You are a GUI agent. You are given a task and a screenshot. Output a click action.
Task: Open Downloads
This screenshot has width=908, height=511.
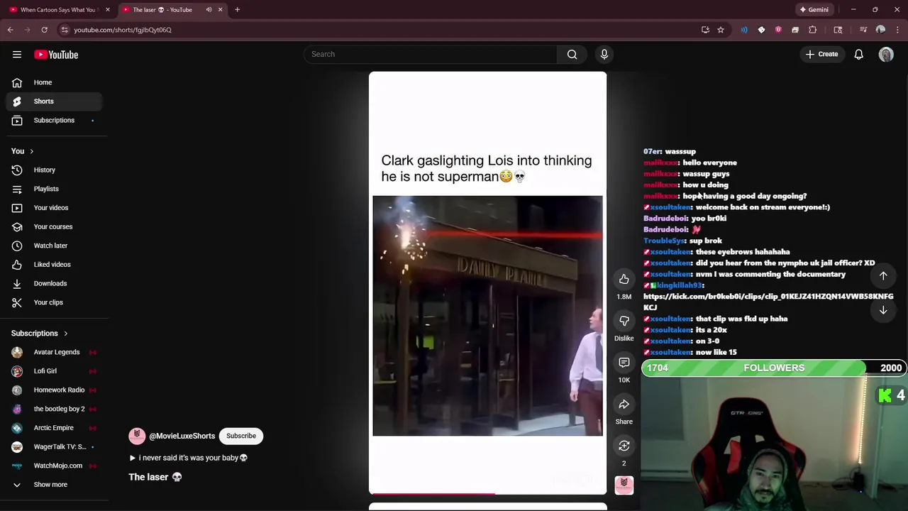pyautogui.click(x=54, y=283)
